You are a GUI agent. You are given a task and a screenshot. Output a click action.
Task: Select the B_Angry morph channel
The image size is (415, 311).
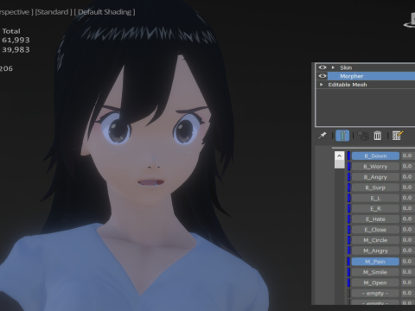point(375,177)
